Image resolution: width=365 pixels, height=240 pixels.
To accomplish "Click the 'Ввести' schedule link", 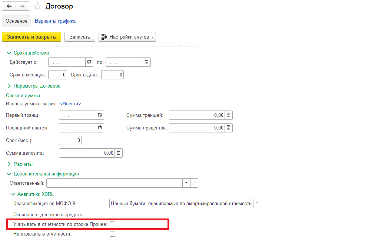I will pos(70,104).
